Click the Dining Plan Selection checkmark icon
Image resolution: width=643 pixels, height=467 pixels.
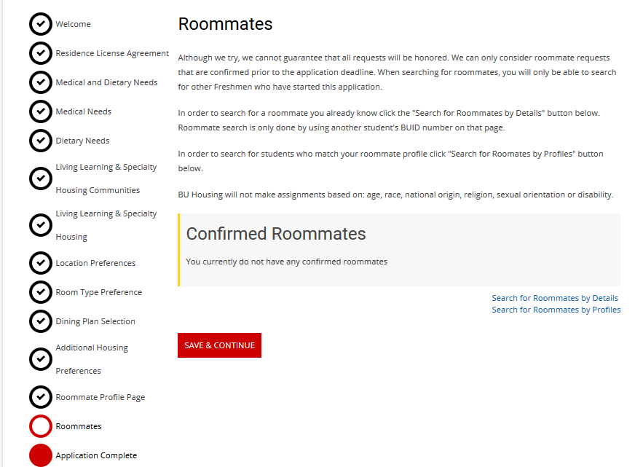[41, 321]
